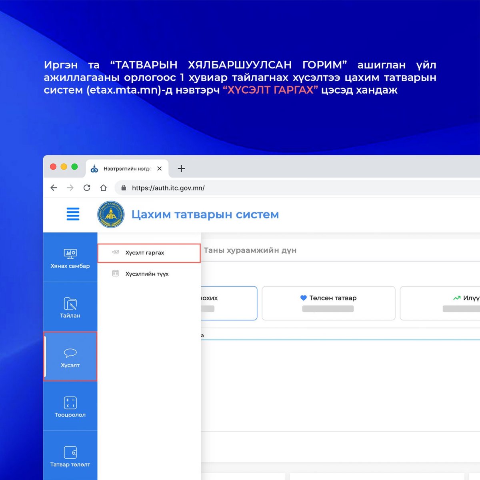This screenshot has height=480, width=480.
Task: Go to browser home page
Action: tap(103, 188)
